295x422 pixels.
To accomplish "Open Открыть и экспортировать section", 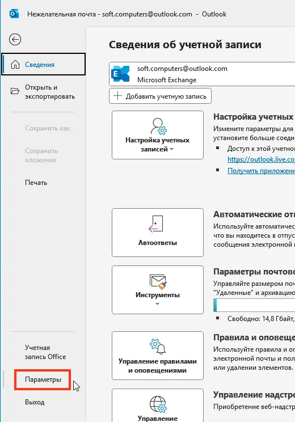I will click(44, 92).
